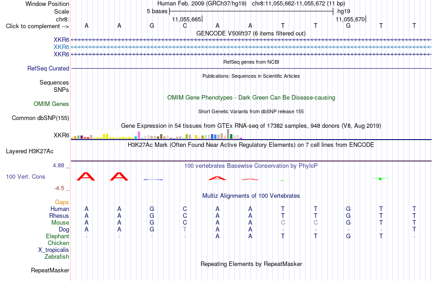
Task: Click the 'Sequences' publications track label
Action: 54,82
